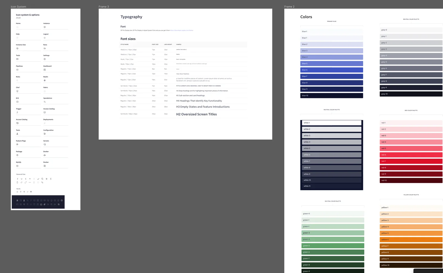Select the white-1 color swatch

(332, 123)
